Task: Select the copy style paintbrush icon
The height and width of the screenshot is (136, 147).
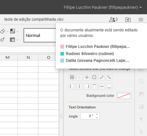Action: coord(2,40)
